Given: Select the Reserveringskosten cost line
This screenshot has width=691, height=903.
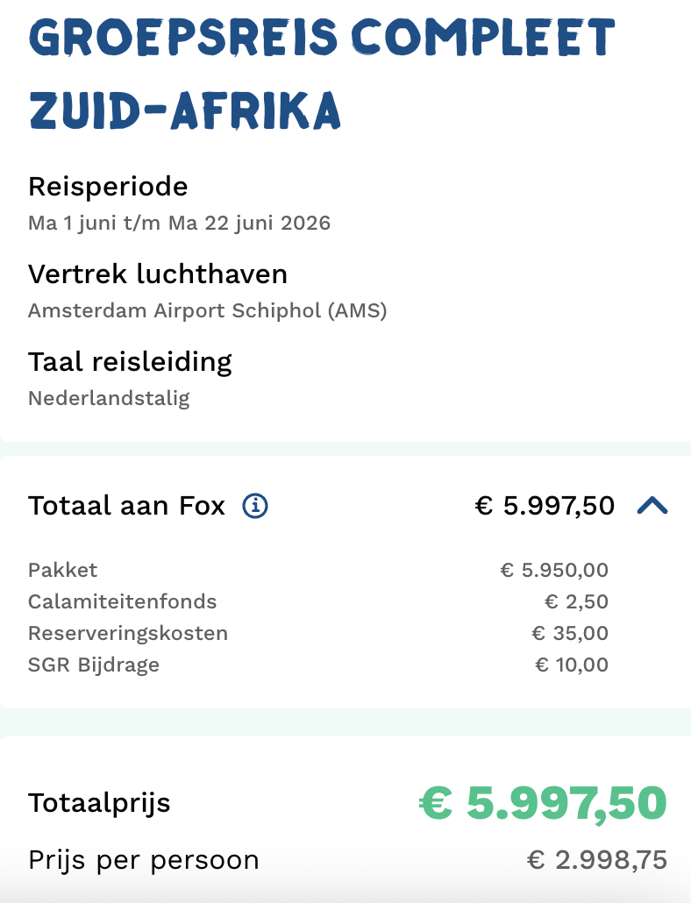Looking at the screenshot, I should 128,633.
